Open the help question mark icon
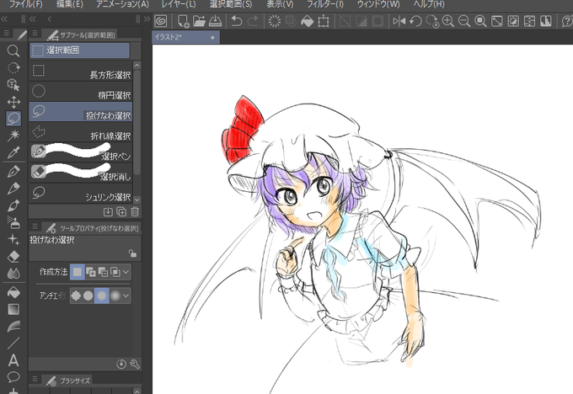This screenshot has height=394, width=573. (566, 21)
